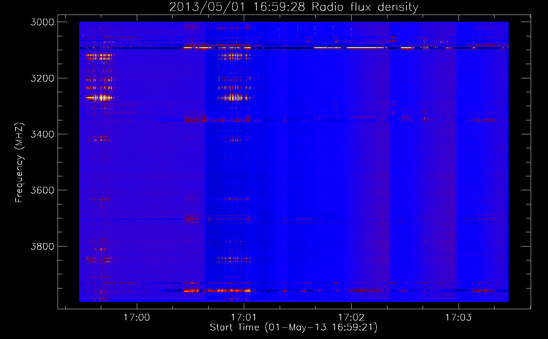This screenshot has width=548, height=339.
Task: Click the 3000 frequency tick label
Action: click(42, 22)
